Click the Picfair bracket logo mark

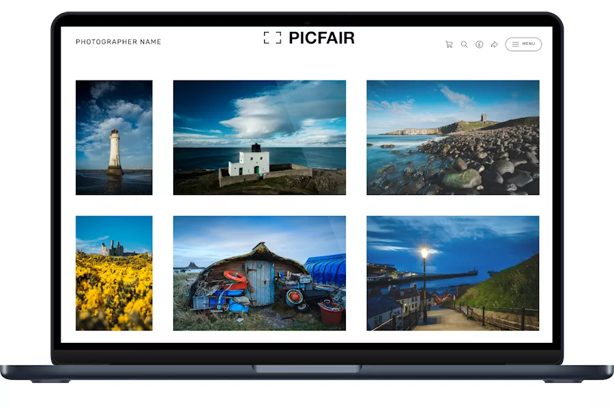pyautogui.click(x=272, y=37)
